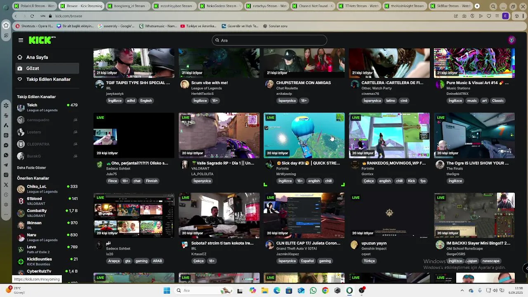Open the extensions cube icon

coord(516,16)
